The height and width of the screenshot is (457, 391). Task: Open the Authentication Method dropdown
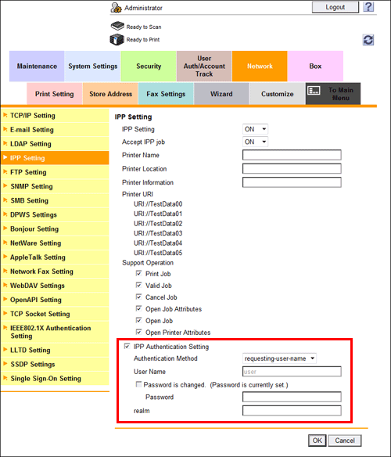coord(279,358)
